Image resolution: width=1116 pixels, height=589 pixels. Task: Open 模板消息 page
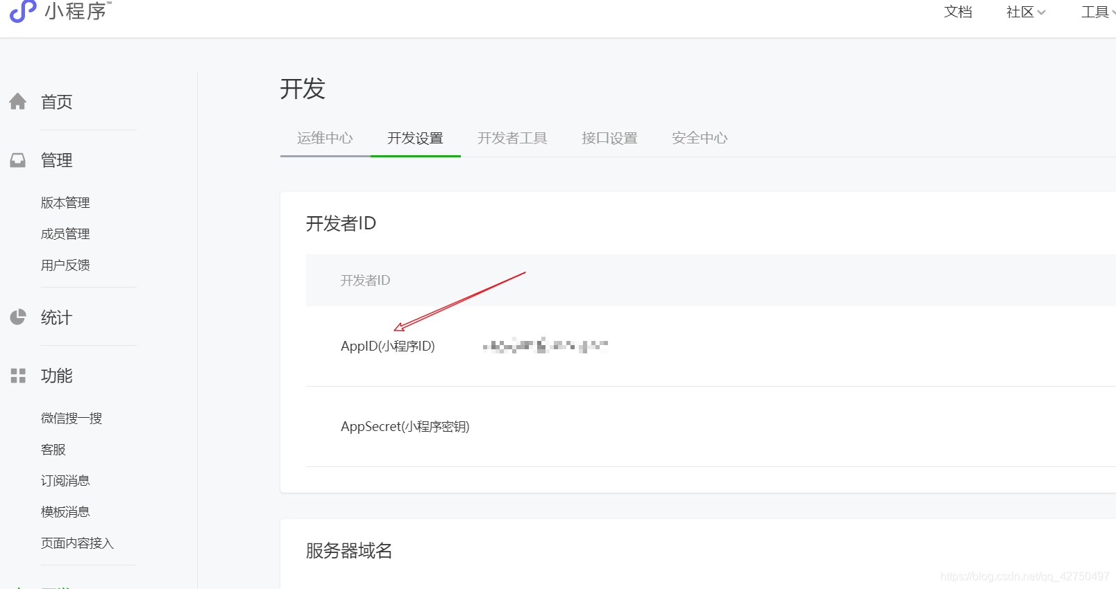[65, 511]
